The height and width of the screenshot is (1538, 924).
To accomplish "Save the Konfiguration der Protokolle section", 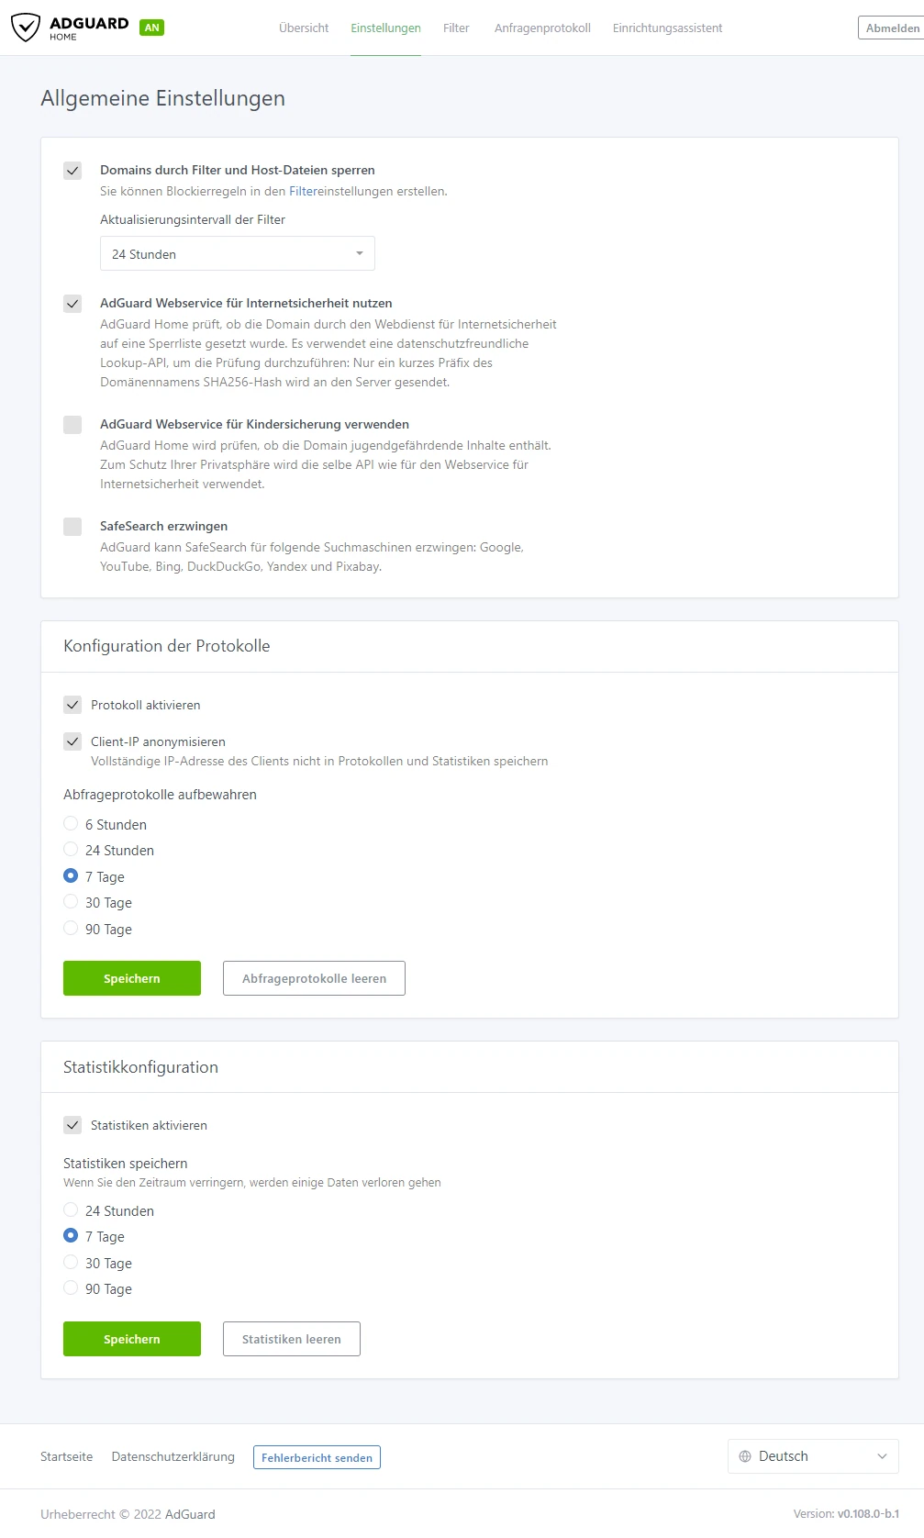I will click(132, 978).
